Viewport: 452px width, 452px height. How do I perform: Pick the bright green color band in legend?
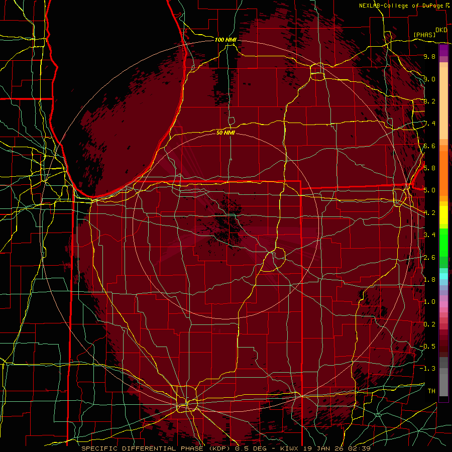[443, 242]
